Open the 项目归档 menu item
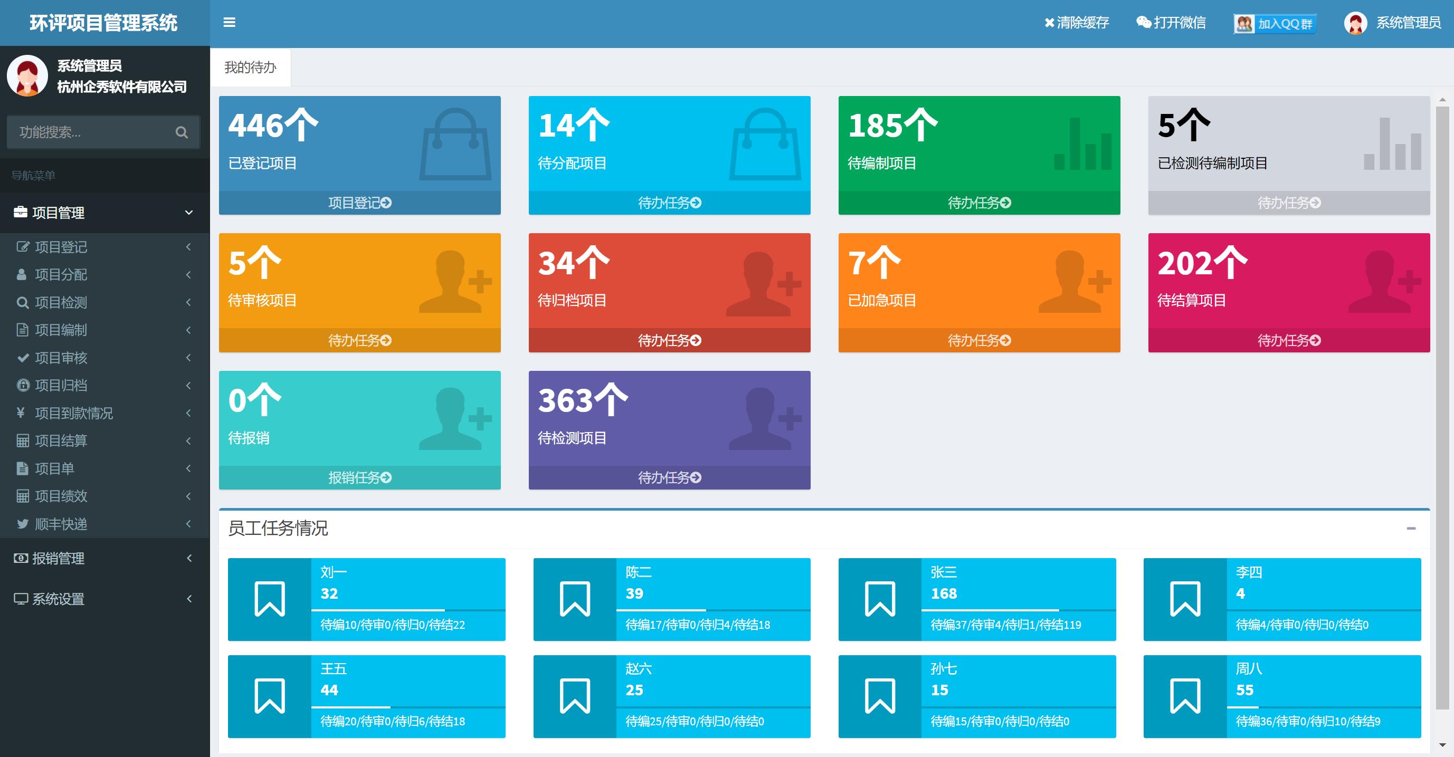This screenshot has width=1454, height=757. 105,385
